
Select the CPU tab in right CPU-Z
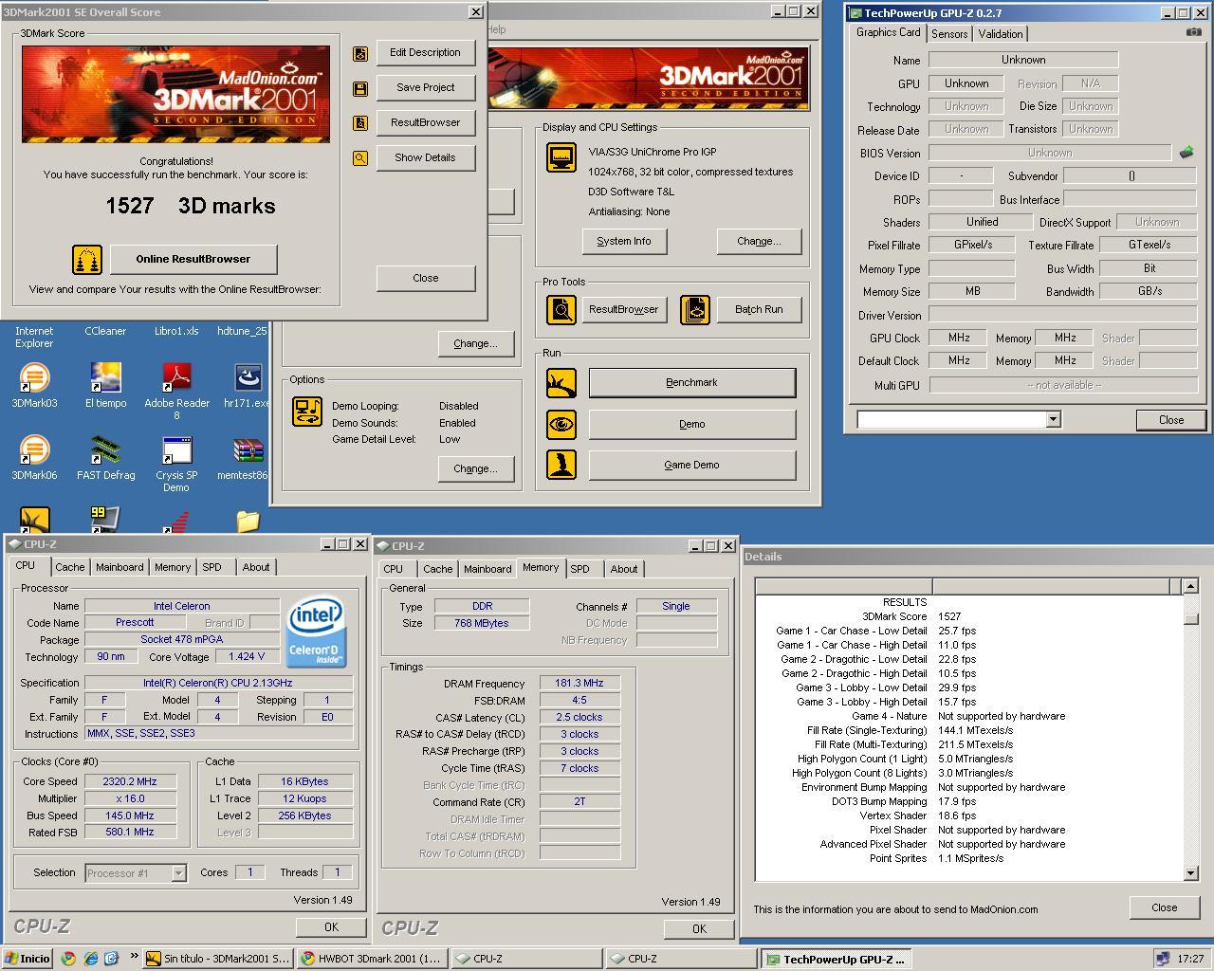tap(393, 569)
